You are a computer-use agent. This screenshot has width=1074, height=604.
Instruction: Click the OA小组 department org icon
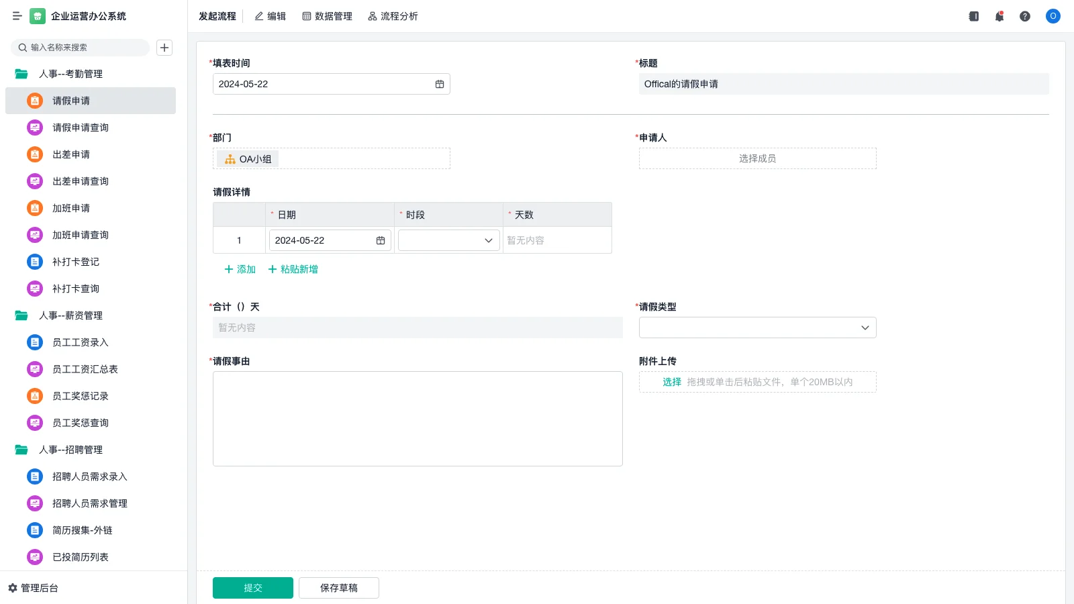point(229,159)
